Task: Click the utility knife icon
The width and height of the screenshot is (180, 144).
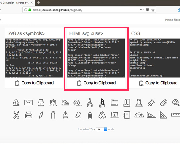Action: (102, 103)
